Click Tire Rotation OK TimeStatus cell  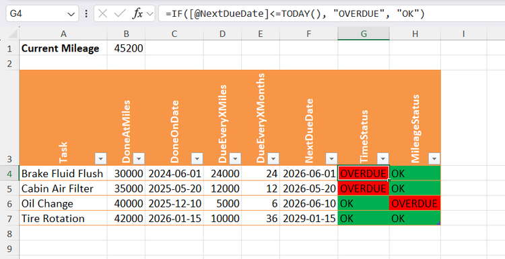[364, 219]
